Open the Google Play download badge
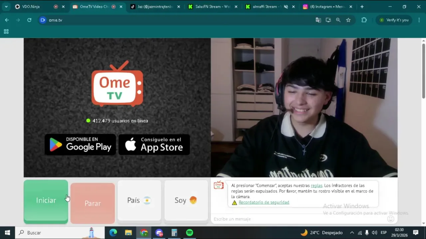 (x=80, y=144)
